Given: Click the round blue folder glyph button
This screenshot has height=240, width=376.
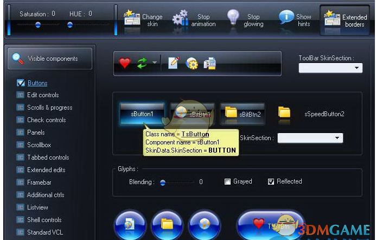Looking at the screenshot, I should click(x=167, y=224).
